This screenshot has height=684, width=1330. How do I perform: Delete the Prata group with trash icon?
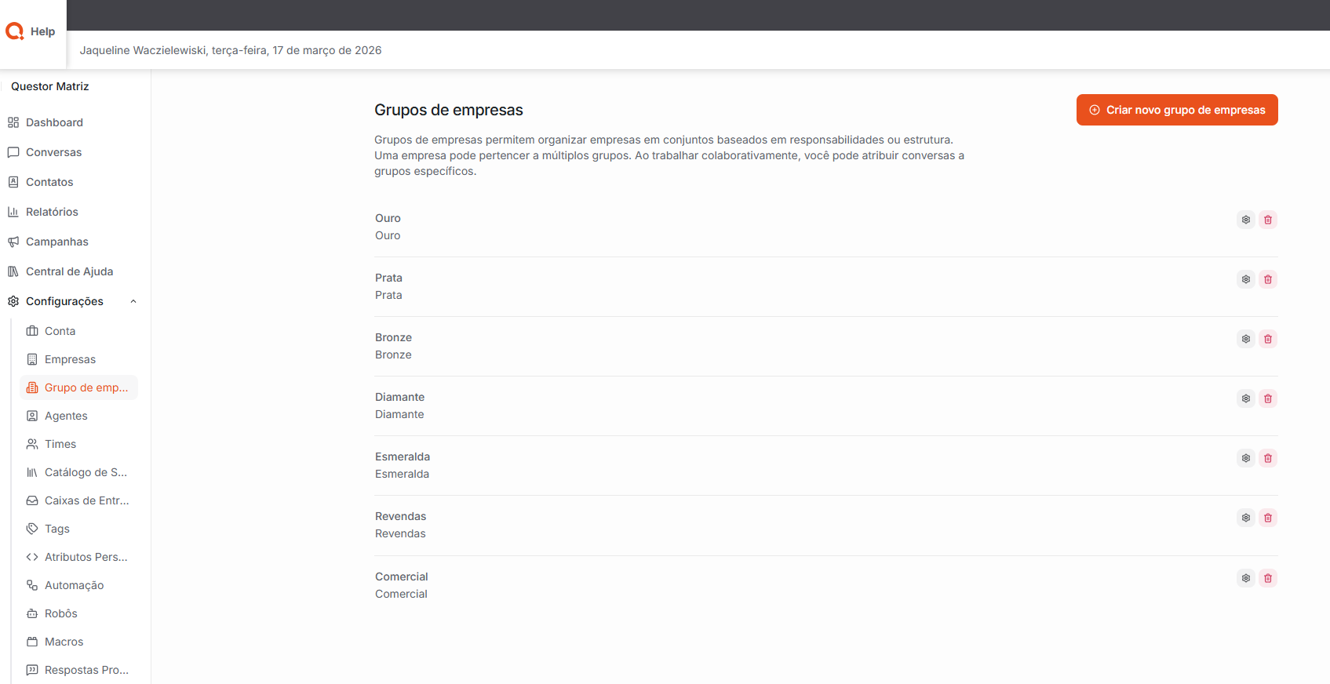click(1267, 279)
